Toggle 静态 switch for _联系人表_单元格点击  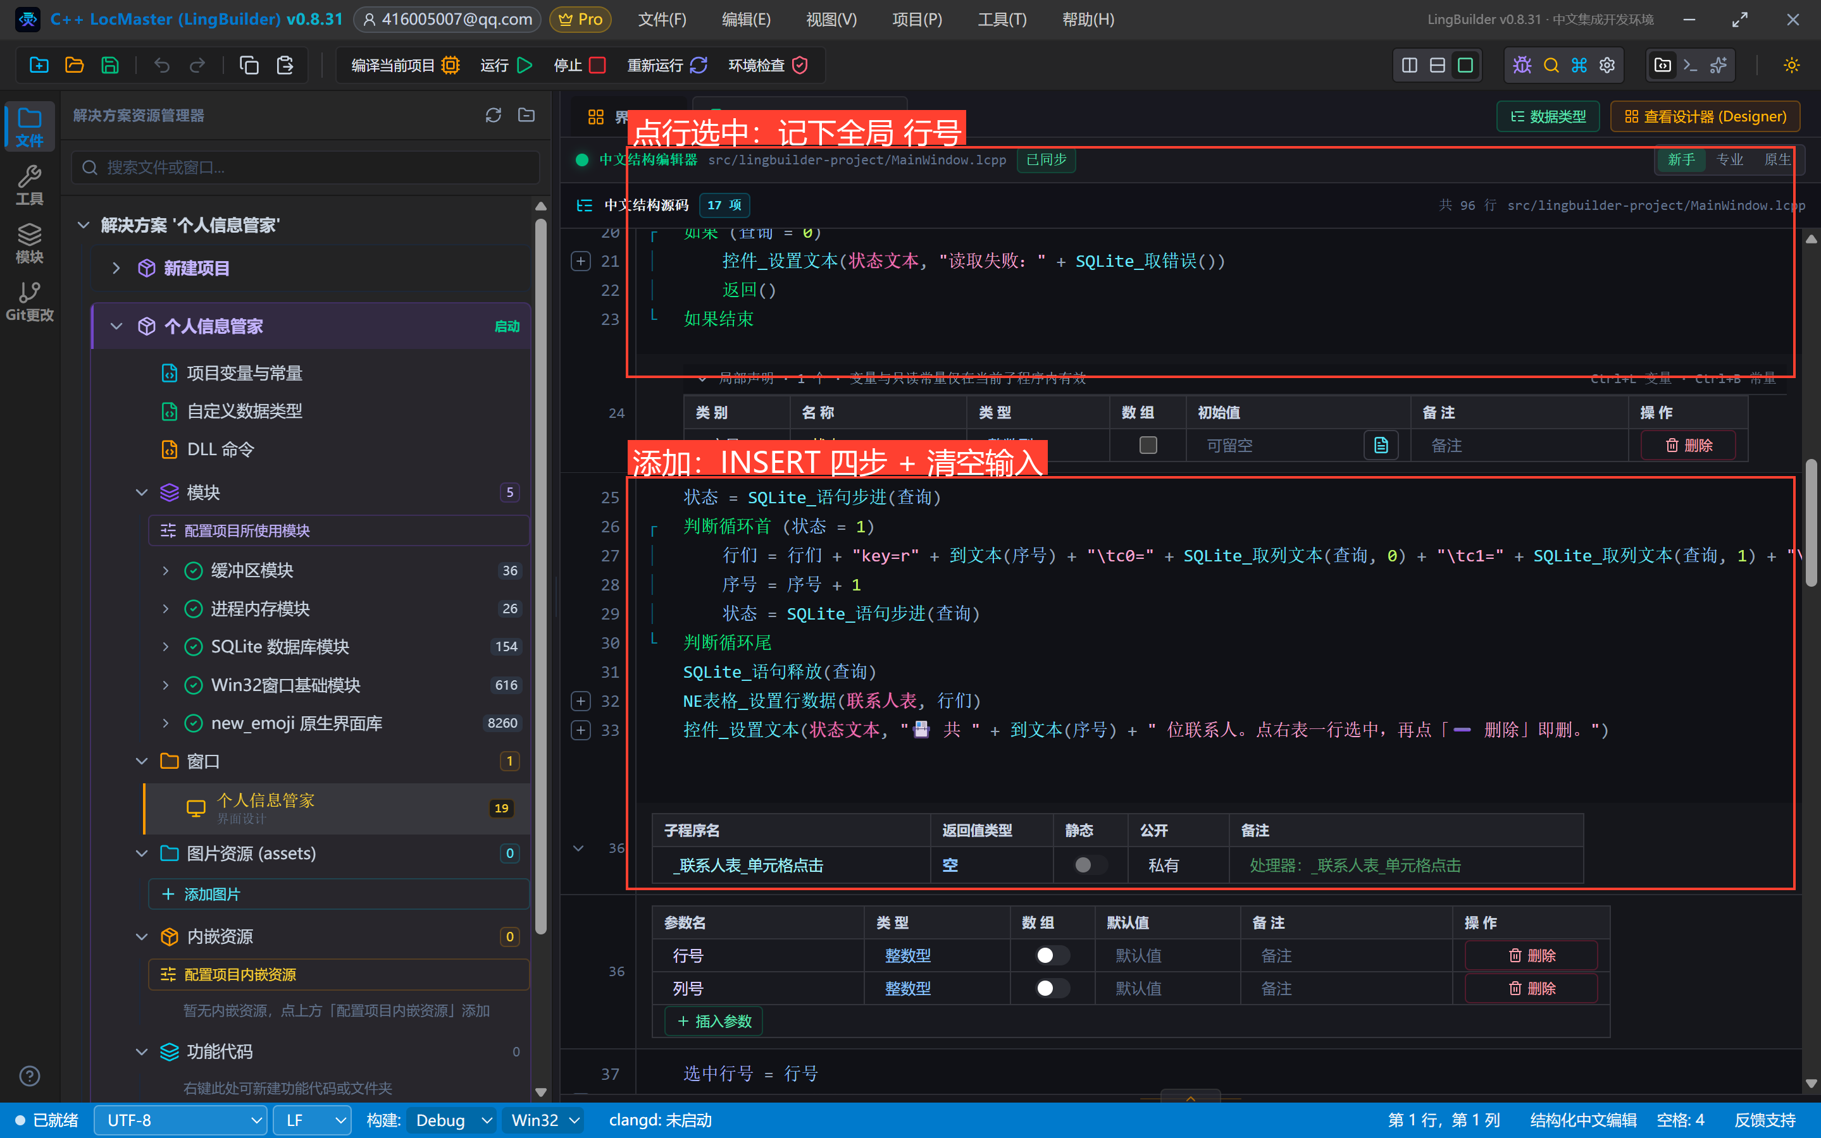1090,865
